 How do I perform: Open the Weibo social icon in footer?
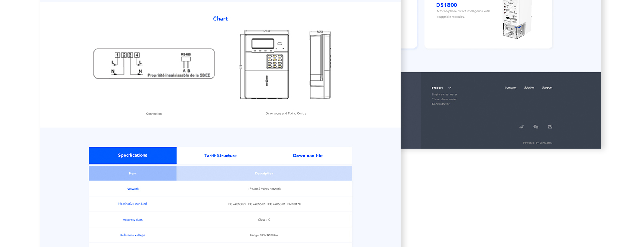point(521,127)
